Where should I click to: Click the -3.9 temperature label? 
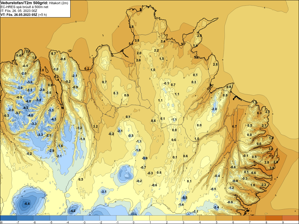(144, 158)
